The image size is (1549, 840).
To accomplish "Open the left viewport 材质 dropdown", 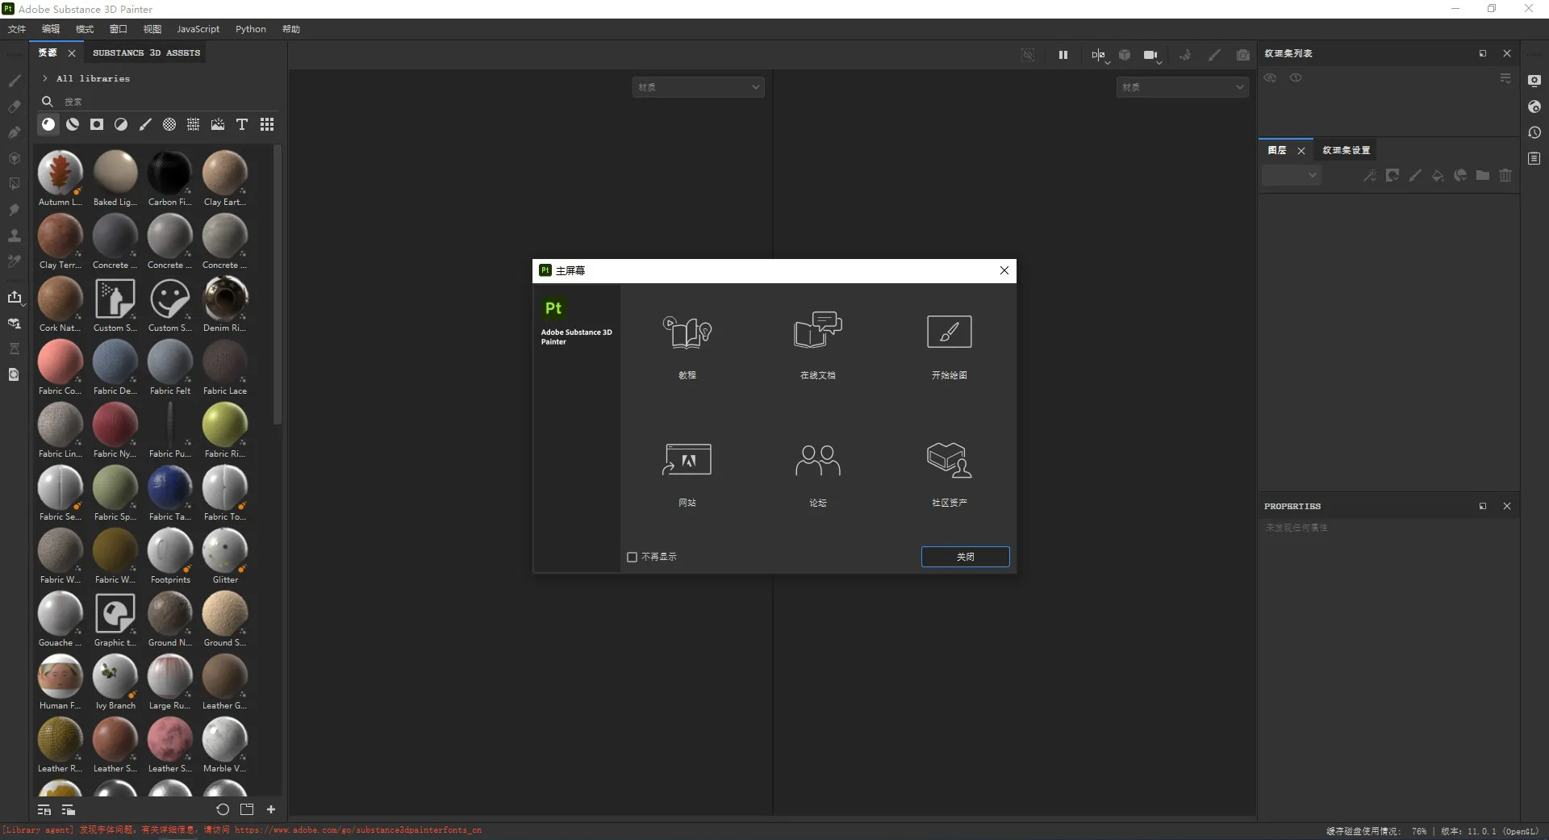I will coord(698,87).
